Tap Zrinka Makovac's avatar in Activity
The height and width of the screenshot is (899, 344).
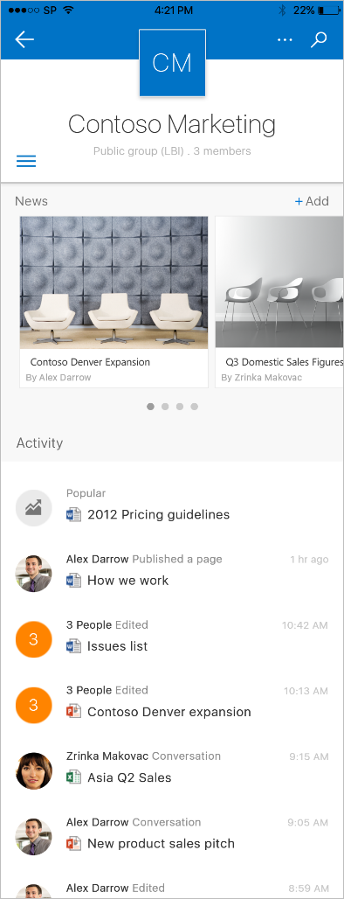[34, 771]
